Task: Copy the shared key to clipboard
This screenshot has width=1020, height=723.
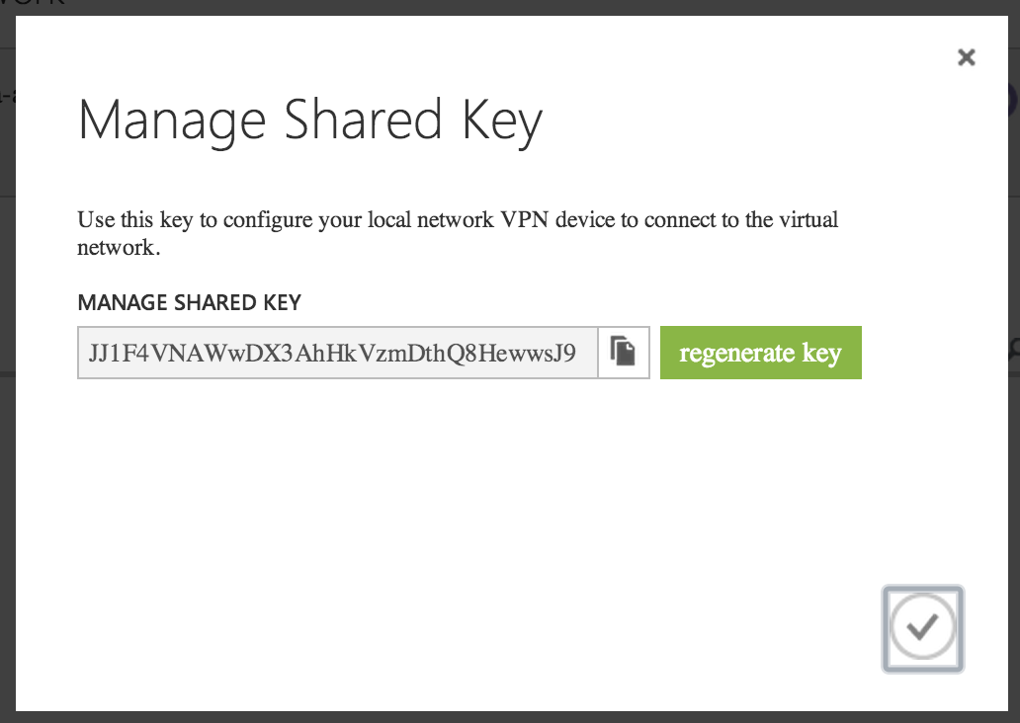Action: pos(623,353)
